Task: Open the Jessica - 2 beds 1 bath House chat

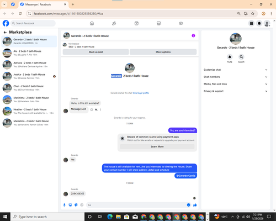Action: (x=29, y=76)
